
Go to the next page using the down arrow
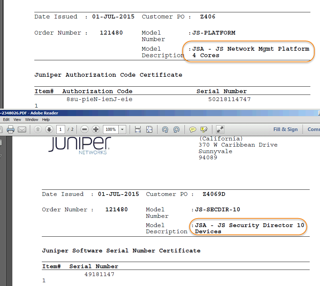[49, 129]
